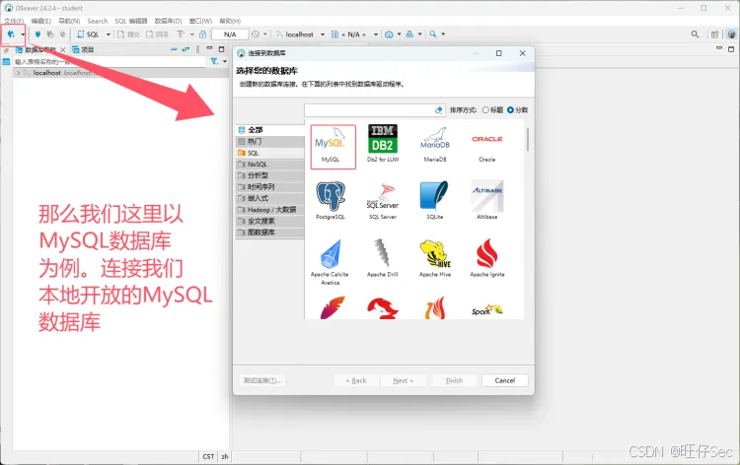Expand the localhost connection tree node

pyautogui.click(x=18, y=73)
